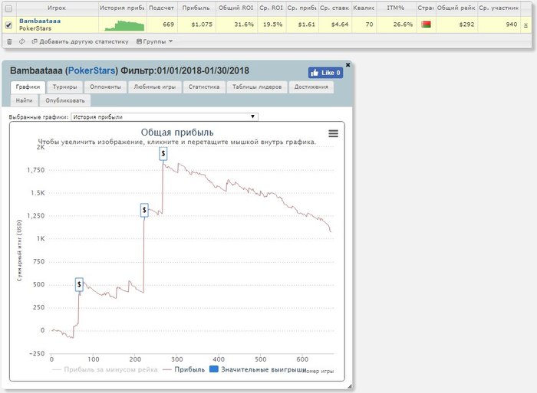The image size is (537, 393).
Task: Click the trash delete icon below the table
Action: tap(9, 41)
